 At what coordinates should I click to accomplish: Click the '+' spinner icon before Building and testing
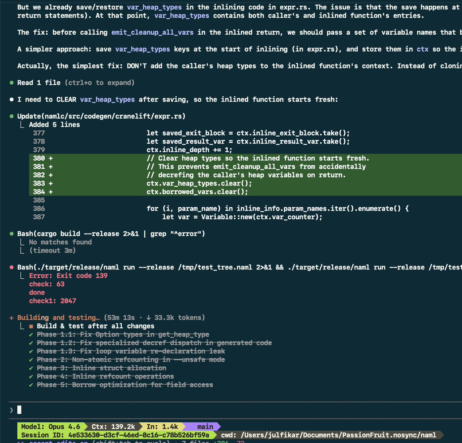click(x=12, y=318)
